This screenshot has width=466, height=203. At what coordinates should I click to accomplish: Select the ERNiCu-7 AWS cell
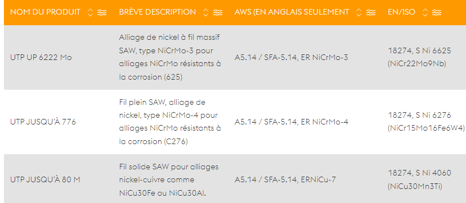coord(285,179)
